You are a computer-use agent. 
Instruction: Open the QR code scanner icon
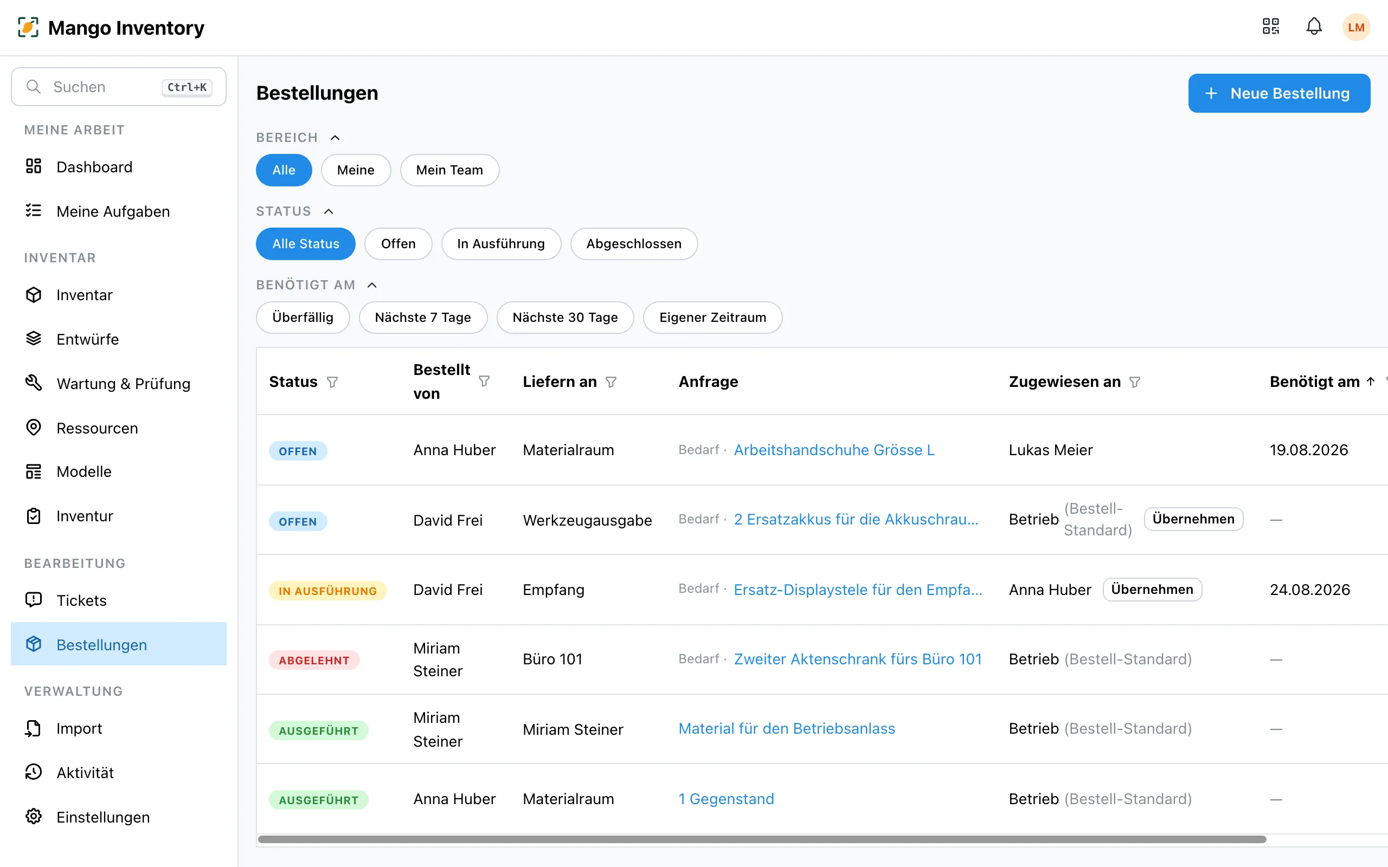1270,27
